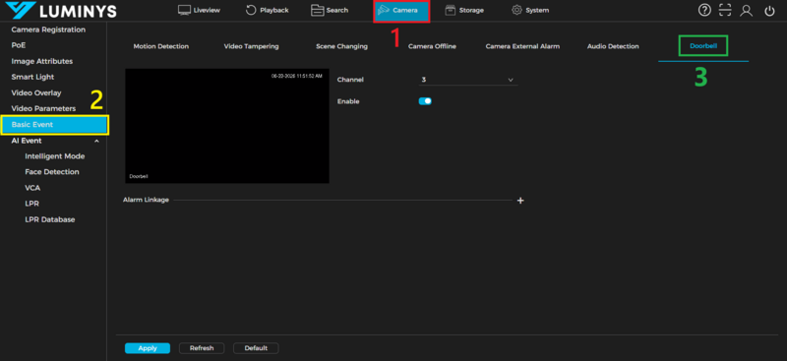The height and width of the screenshot is (361, 787).
Task: Select Camera Registration in sidebar
Action: coord(48,30)
